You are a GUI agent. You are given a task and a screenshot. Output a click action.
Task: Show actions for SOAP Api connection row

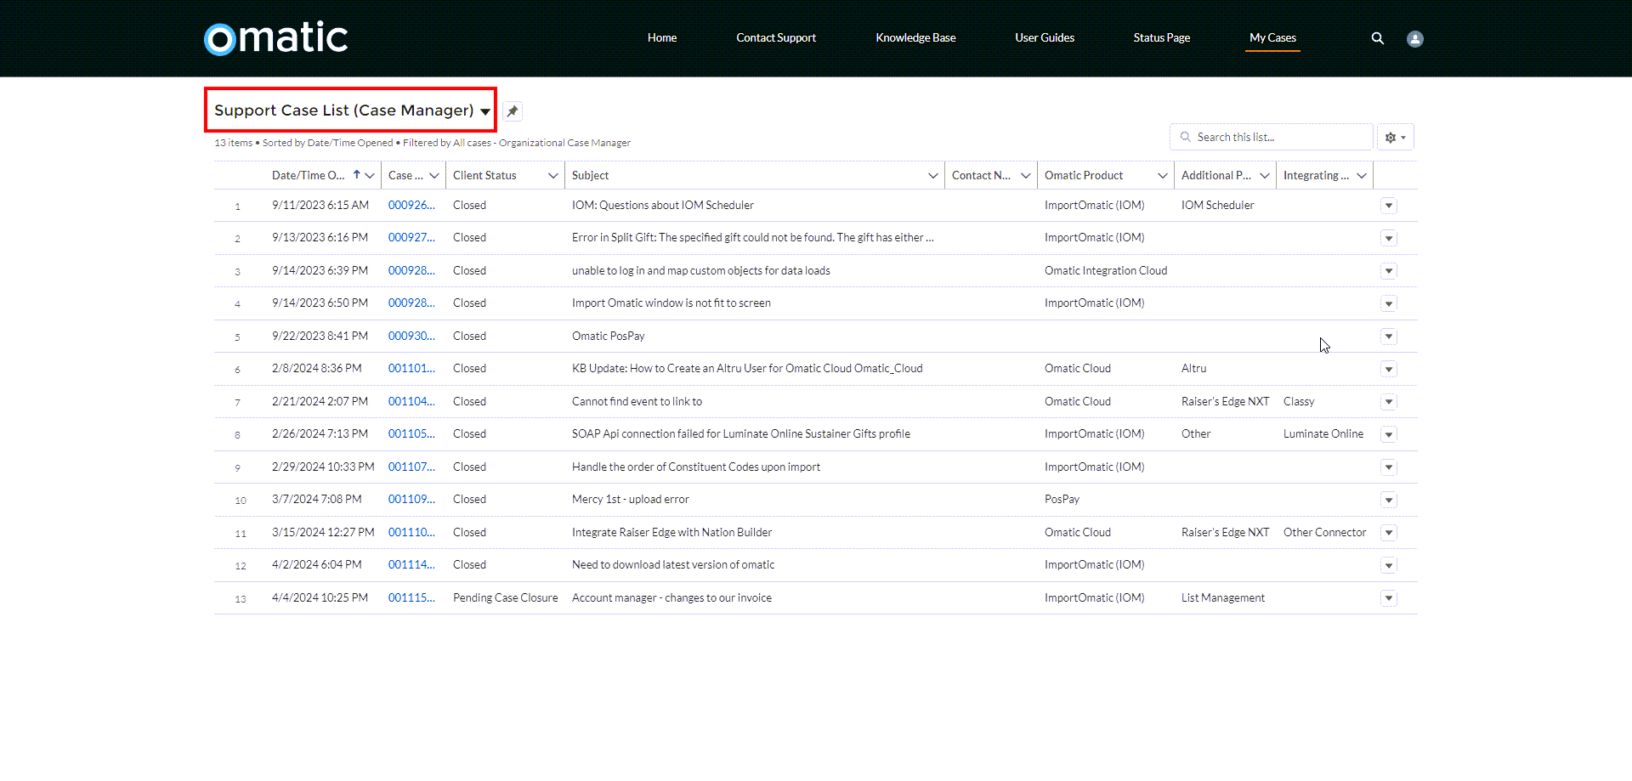(1389, 434)
